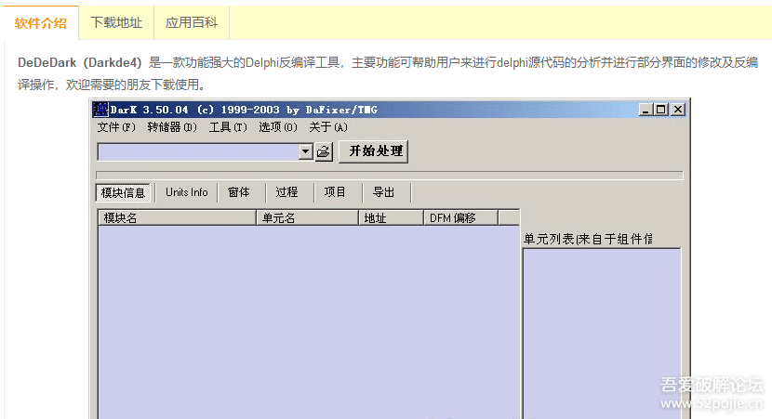Open the 应用百科 tab
The height and width of the screenshot is (419, 772).
pos(192,22)
